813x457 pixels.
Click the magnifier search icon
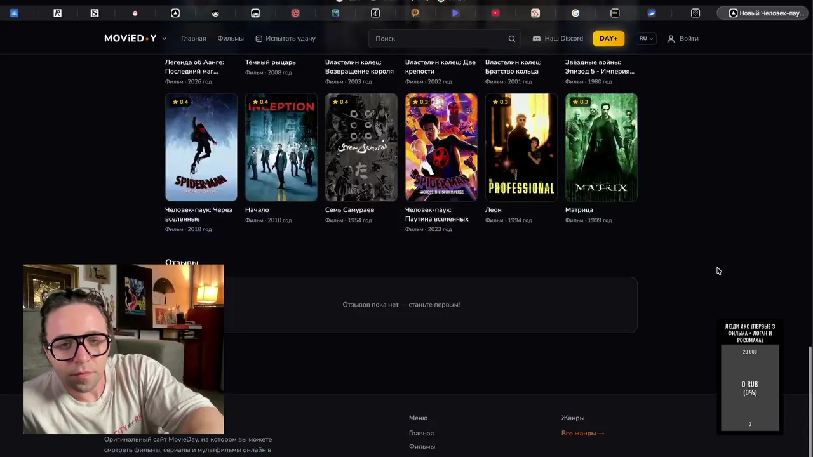(x=512, y=39)
